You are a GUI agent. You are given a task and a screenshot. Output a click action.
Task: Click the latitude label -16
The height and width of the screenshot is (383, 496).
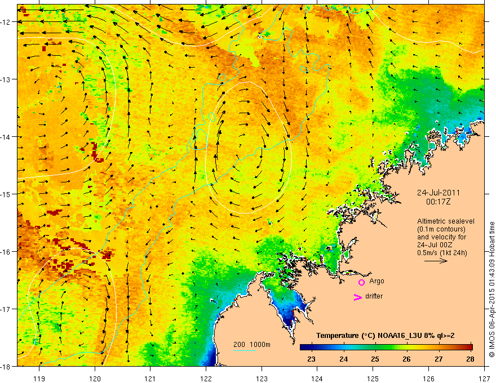(x=6, y=252)
